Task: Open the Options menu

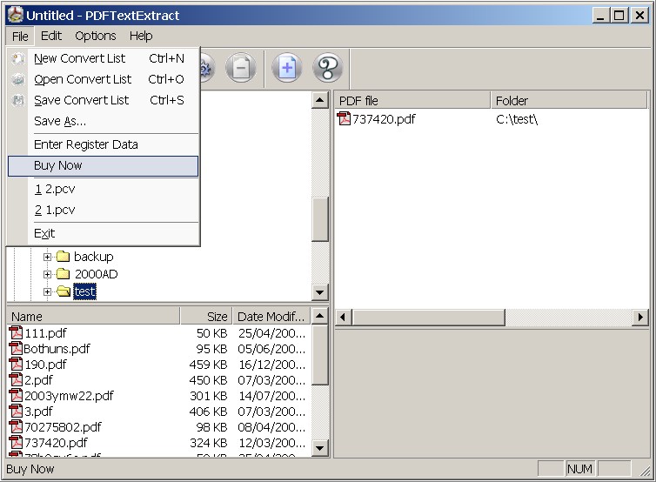Action: click(96, 36)
